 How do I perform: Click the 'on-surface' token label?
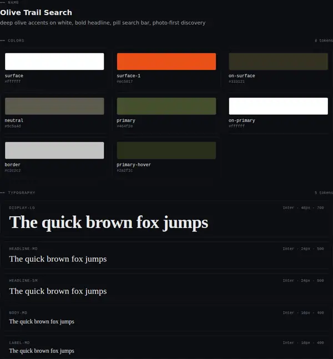point(242,76)
